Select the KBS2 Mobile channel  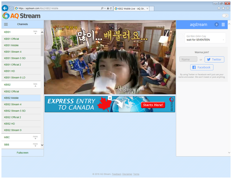pyautogui.click(x=21, y=98)
